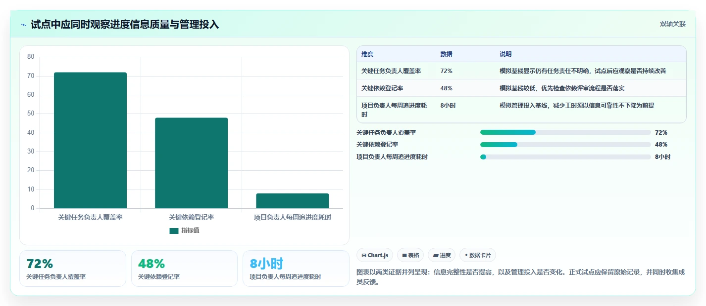
Task: Click the 数据 table column header
Action: pyautogui.click(x=446, y=54)
